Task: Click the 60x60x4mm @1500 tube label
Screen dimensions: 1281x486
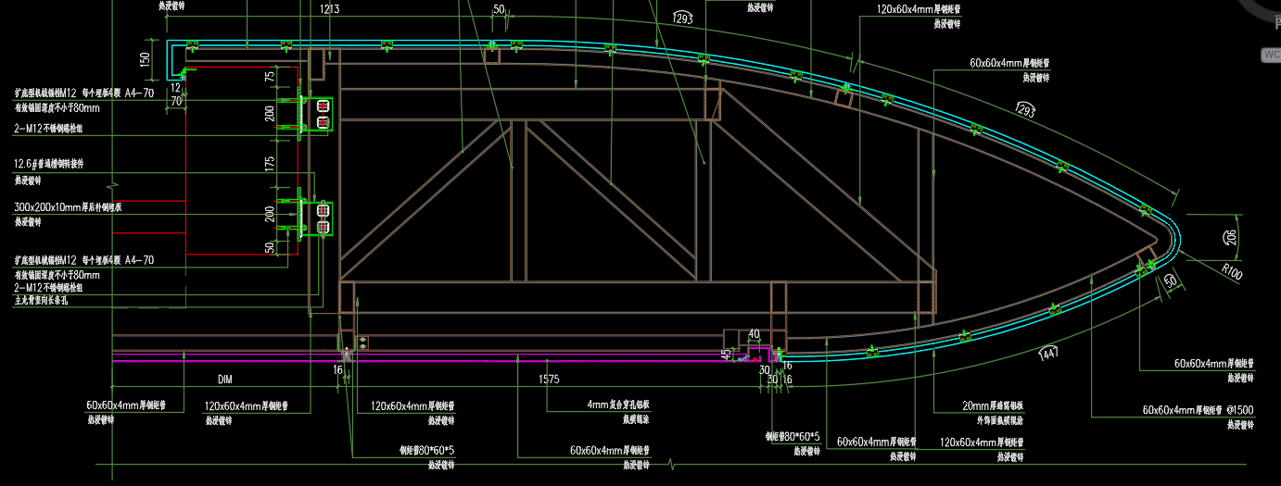Action: pyautogui.click(x=1199, y=410)
